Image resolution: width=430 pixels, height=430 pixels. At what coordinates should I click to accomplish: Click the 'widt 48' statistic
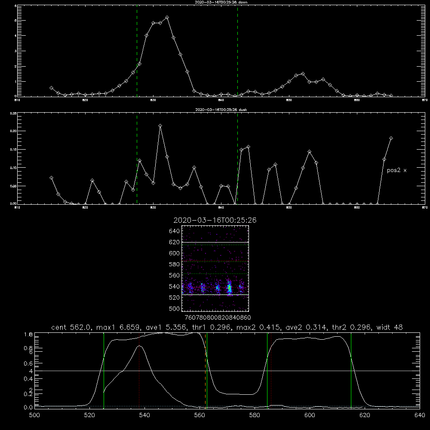[390, 327]
